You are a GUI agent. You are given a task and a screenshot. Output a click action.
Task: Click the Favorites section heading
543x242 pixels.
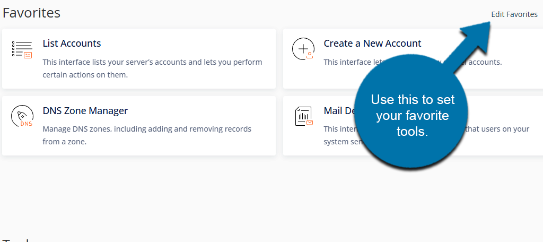[x=31, y=13]
